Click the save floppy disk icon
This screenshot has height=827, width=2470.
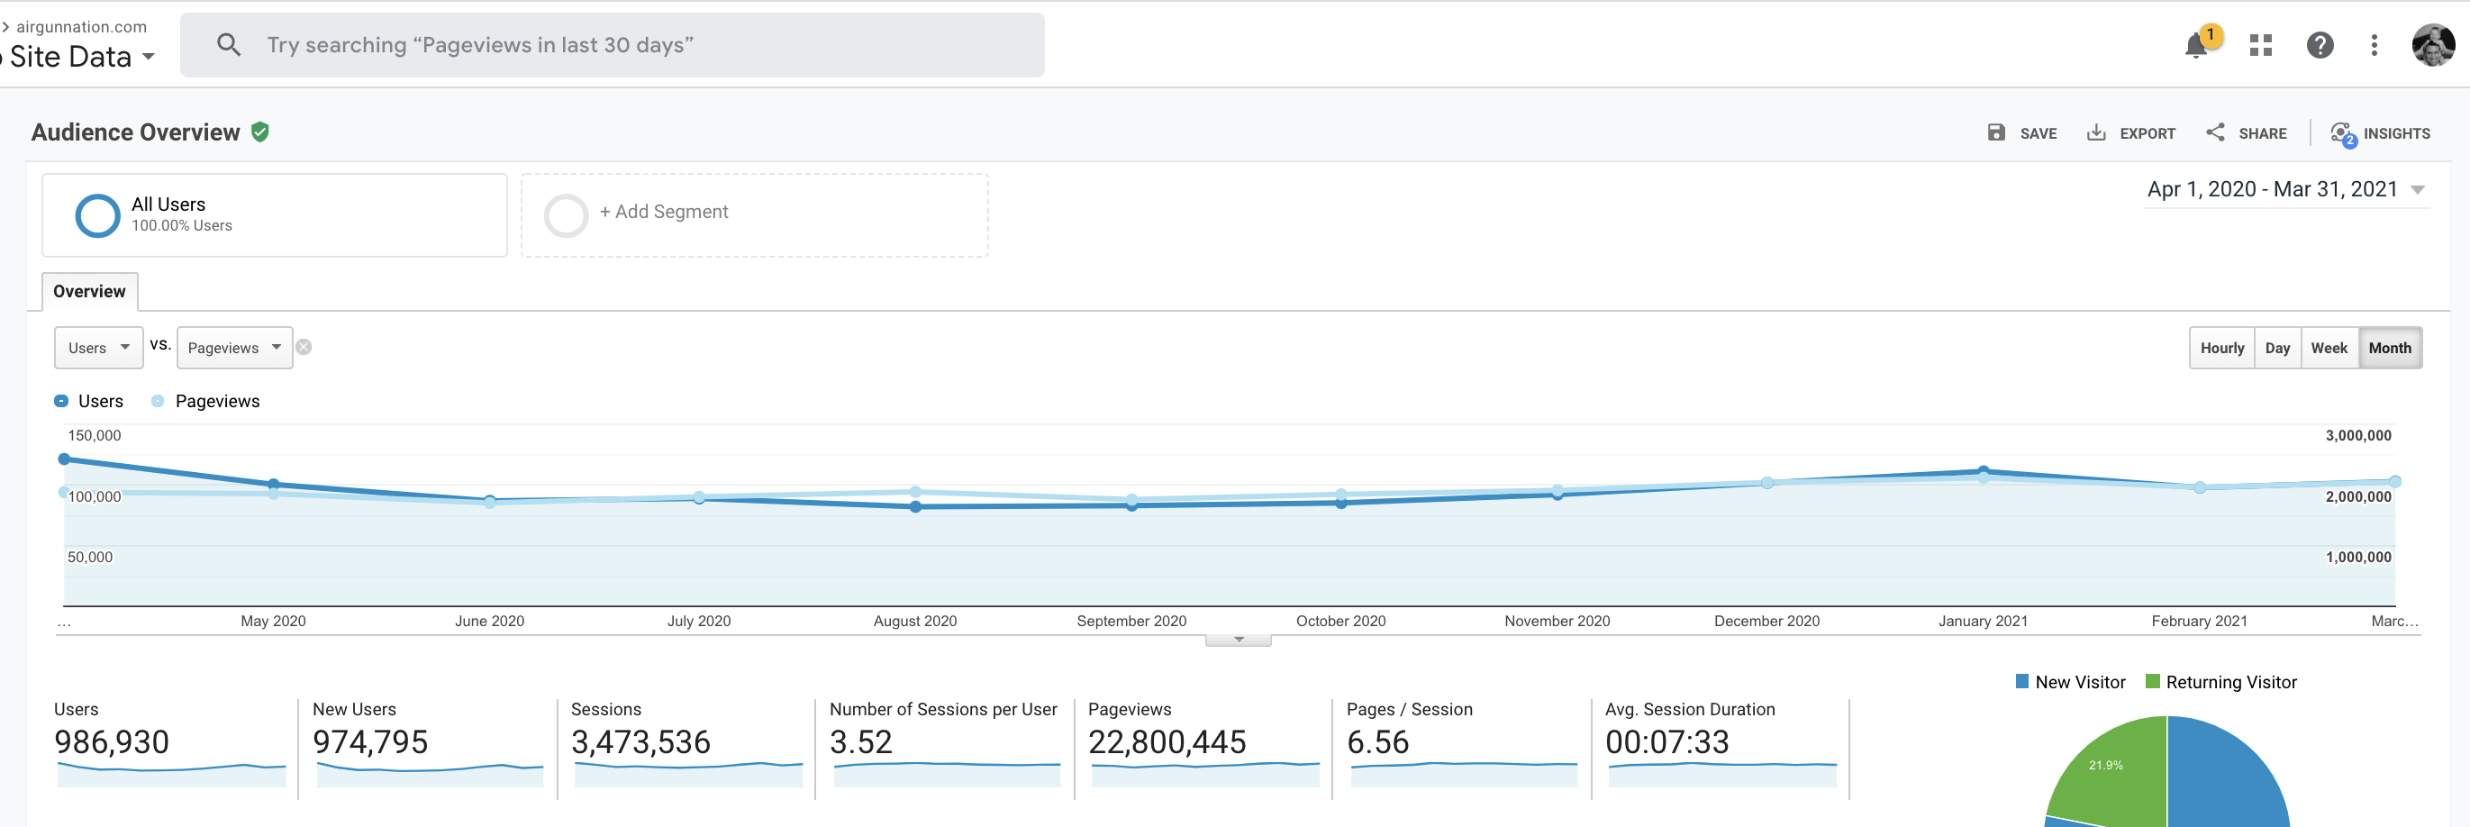click(1996, 132)
